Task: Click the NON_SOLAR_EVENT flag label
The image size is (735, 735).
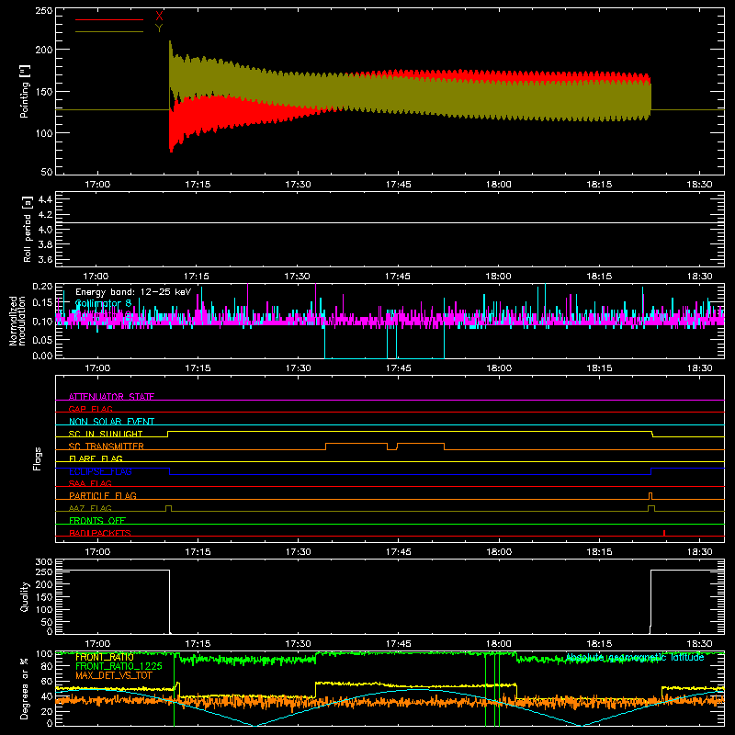Action: tap(111, 422)
